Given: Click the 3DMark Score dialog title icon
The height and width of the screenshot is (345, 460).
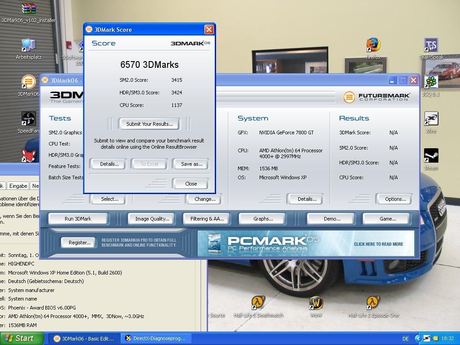Looking at the screenshot, I should [x=88, y=29].
